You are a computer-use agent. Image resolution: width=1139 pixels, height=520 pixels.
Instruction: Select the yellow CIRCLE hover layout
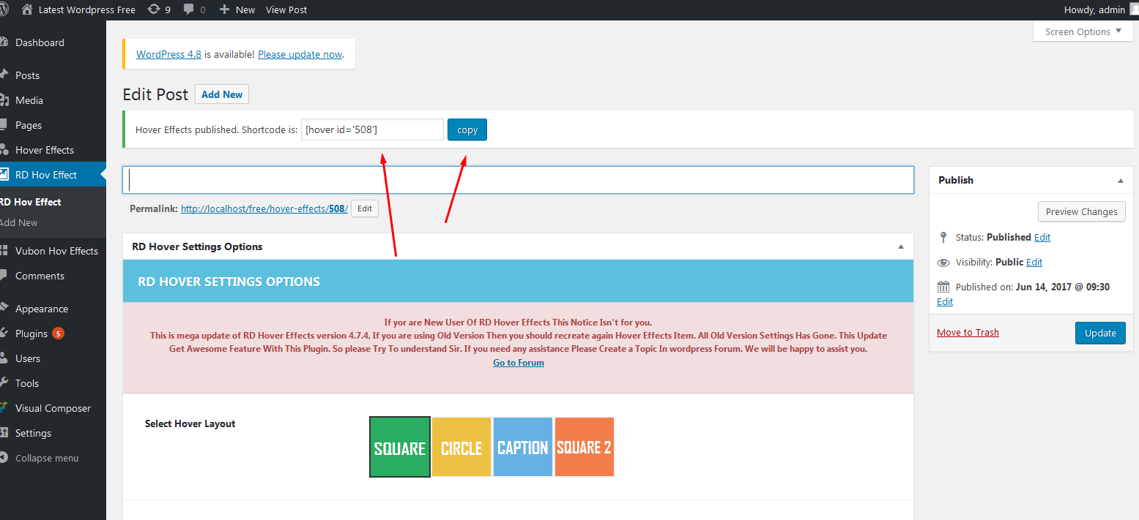coord(461,447)
